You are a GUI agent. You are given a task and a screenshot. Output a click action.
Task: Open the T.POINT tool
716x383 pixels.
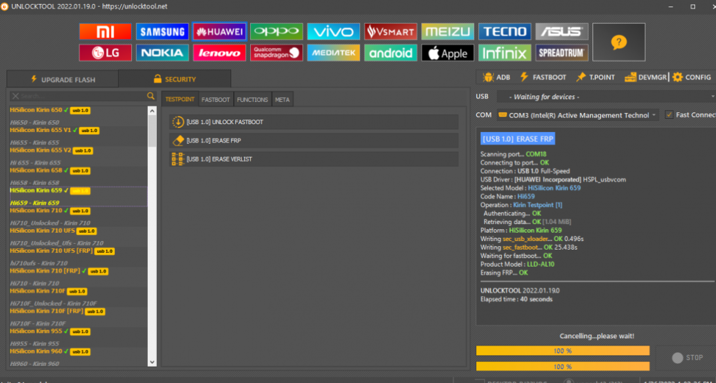click(x=595, y=77)
